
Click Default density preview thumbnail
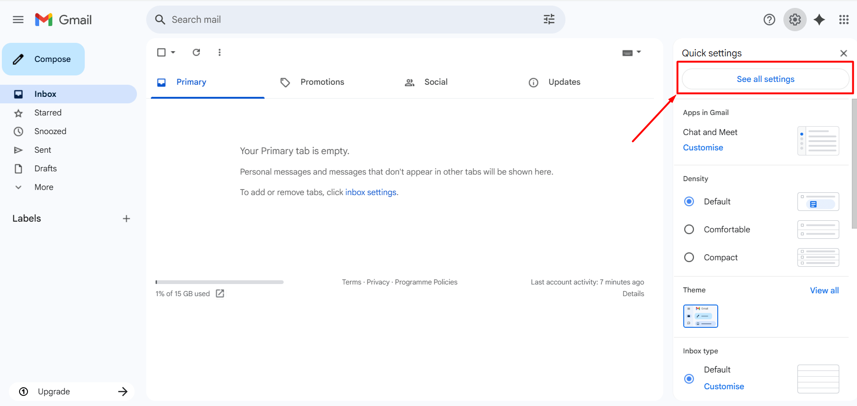point(818,202)
